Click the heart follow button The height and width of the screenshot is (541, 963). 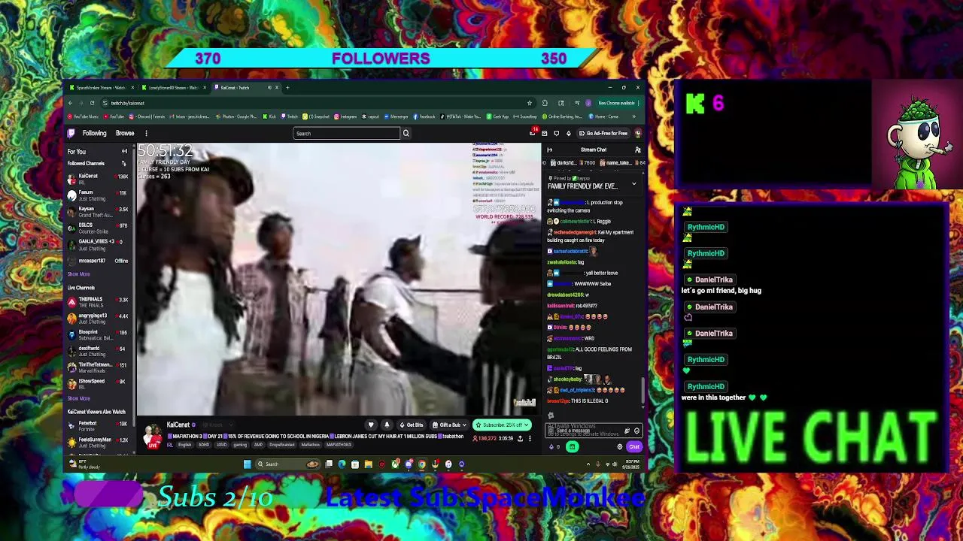[370, 425]
